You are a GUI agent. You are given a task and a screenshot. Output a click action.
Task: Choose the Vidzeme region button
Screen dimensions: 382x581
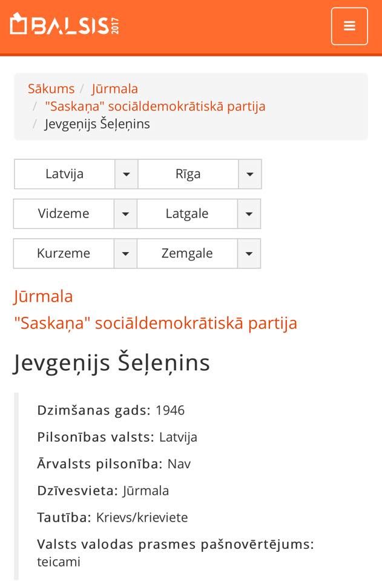pyautogui.click(x=64, y=214)
